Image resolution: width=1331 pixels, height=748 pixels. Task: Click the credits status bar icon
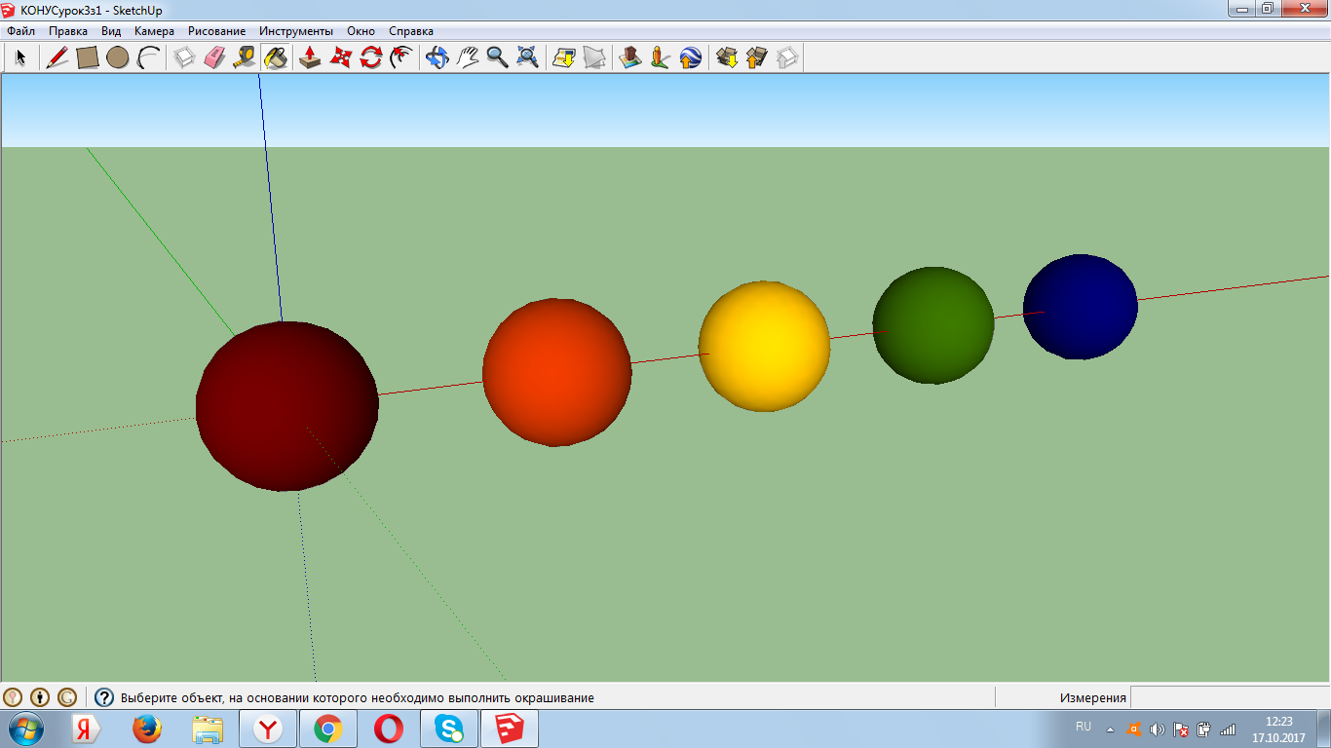coord(40,697)
